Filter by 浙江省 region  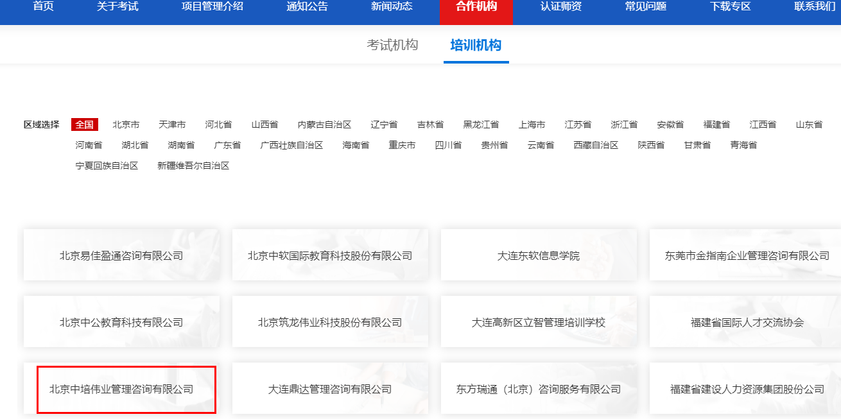point(624,124)
